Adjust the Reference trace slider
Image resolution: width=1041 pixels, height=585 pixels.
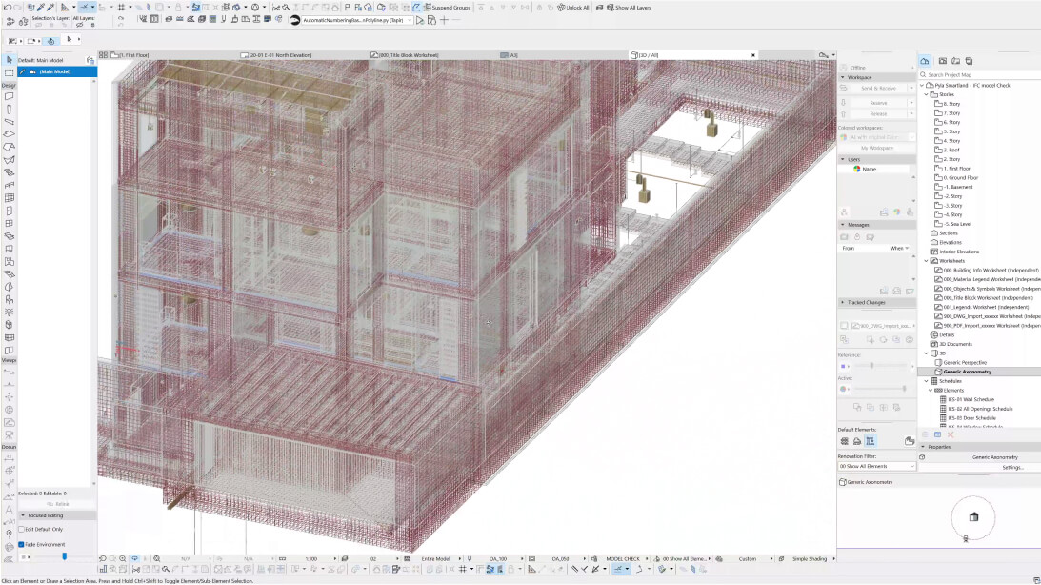click(871, 366)
